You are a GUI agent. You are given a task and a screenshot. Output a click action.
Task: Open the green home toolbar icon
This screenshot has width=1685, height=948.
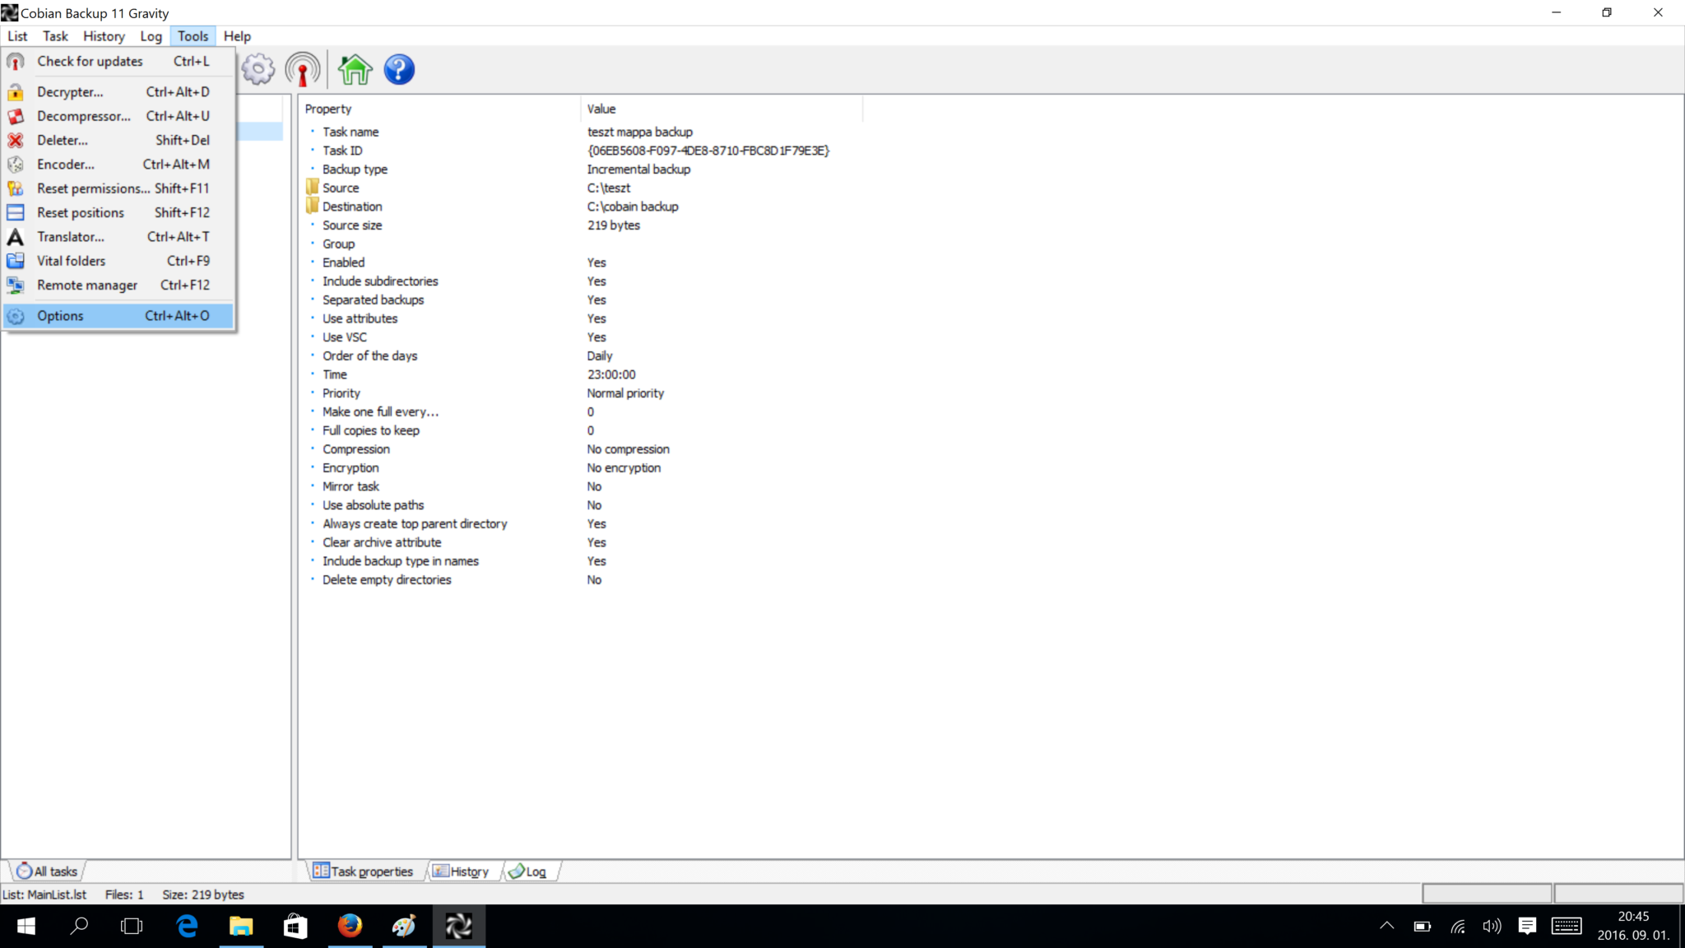[x=354, y=69]
